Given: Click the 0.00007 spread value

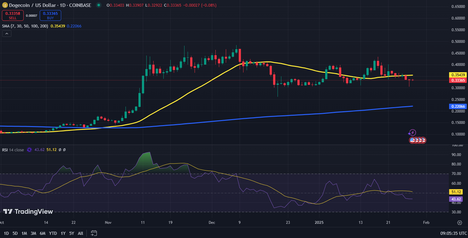Looking at the screenshot, I should coord(32,16).
